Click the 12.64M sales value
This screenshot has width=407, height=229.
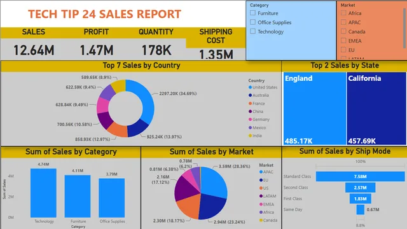click(34, 50)
